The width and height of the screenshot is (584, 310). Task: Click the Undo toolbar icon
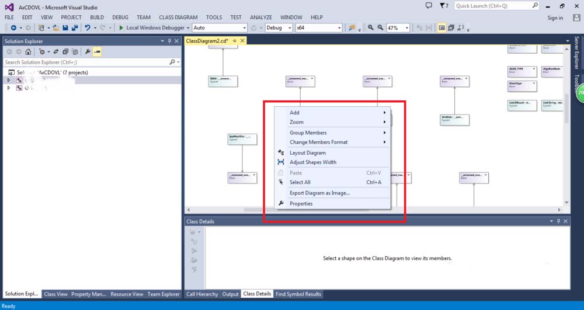coord(88,27)
